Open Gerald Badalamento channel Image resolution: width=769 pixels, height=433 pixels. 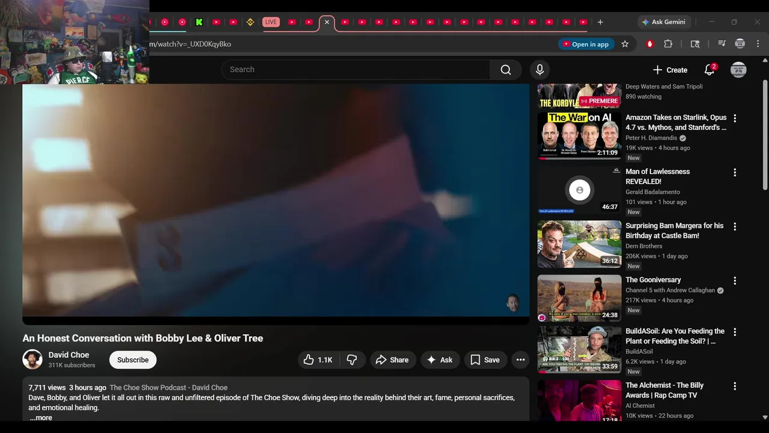[652, 192]
